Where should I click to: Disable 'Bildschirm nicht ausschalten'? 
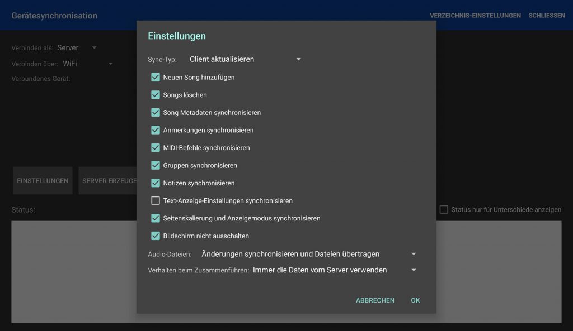pos(155,236)
